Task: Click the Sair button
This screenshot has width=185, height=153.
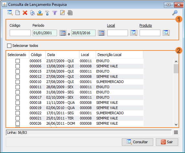Action: (167, 142)
